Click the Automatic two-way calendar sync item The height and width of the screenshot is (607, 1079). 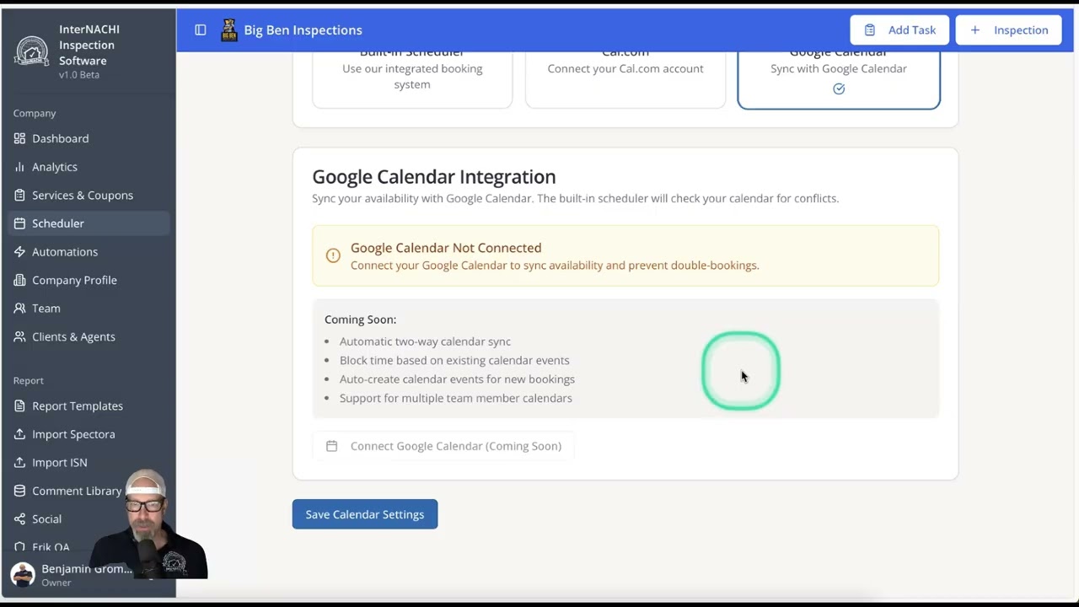425,341
